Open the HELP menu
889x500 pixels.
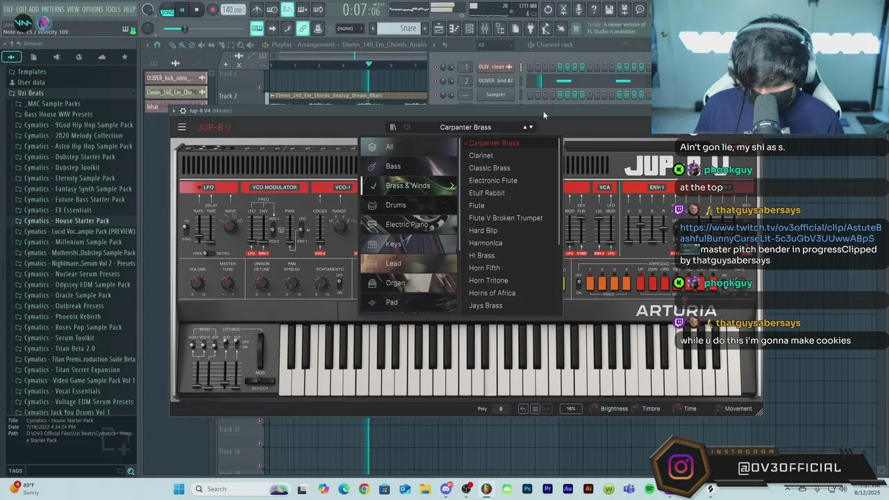tap(129, 9)
